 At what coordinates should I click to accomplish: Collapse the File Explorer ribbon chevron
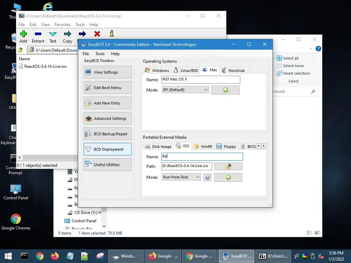(311, 49)
